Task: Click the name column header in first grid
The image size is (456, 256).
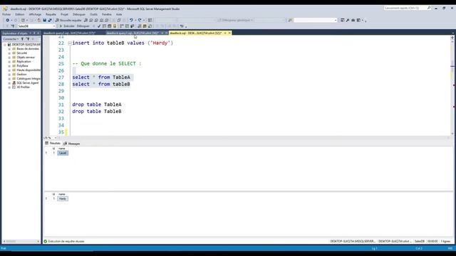Action: coord(62,149)
